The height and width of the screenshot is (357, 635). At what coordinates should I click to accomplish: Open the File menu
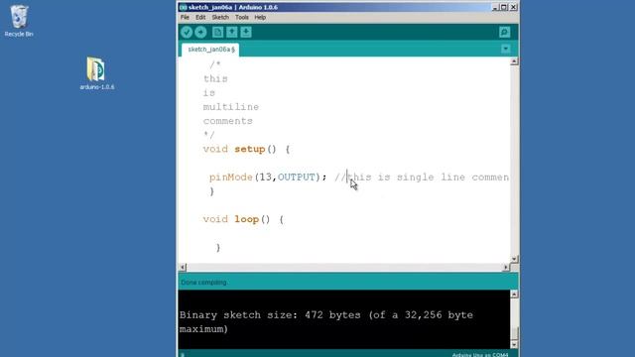[x=185, y=18]
